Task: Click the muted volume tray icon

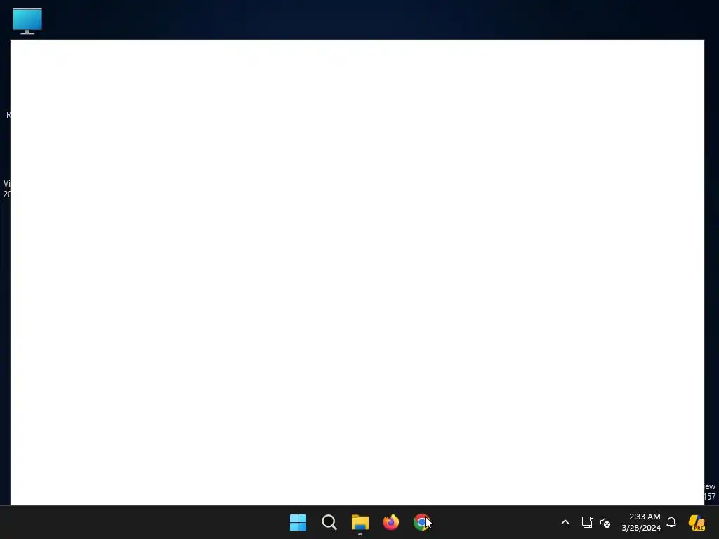Action: click(605, 522)
